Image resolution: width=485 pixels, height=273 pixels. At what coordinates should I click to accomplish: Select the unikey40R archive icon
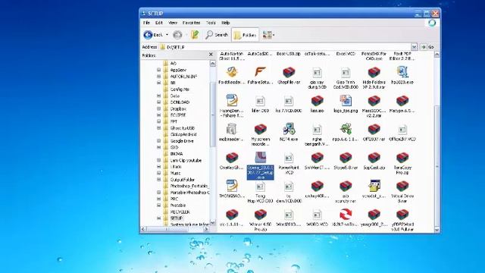[x=317, y=186]
